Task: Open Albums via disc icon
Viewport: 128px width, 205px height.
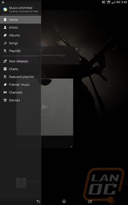Action: click(x=5, y=35)
